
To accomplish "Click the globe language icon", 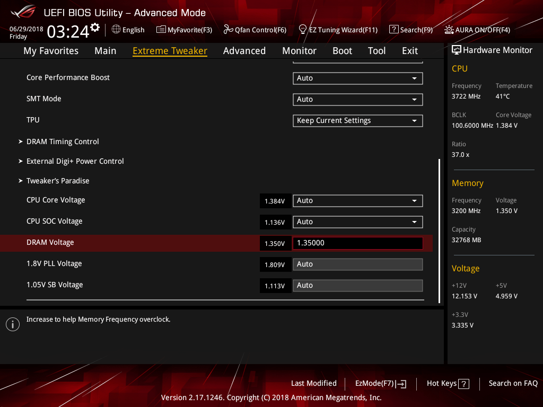I will [116, 30].
